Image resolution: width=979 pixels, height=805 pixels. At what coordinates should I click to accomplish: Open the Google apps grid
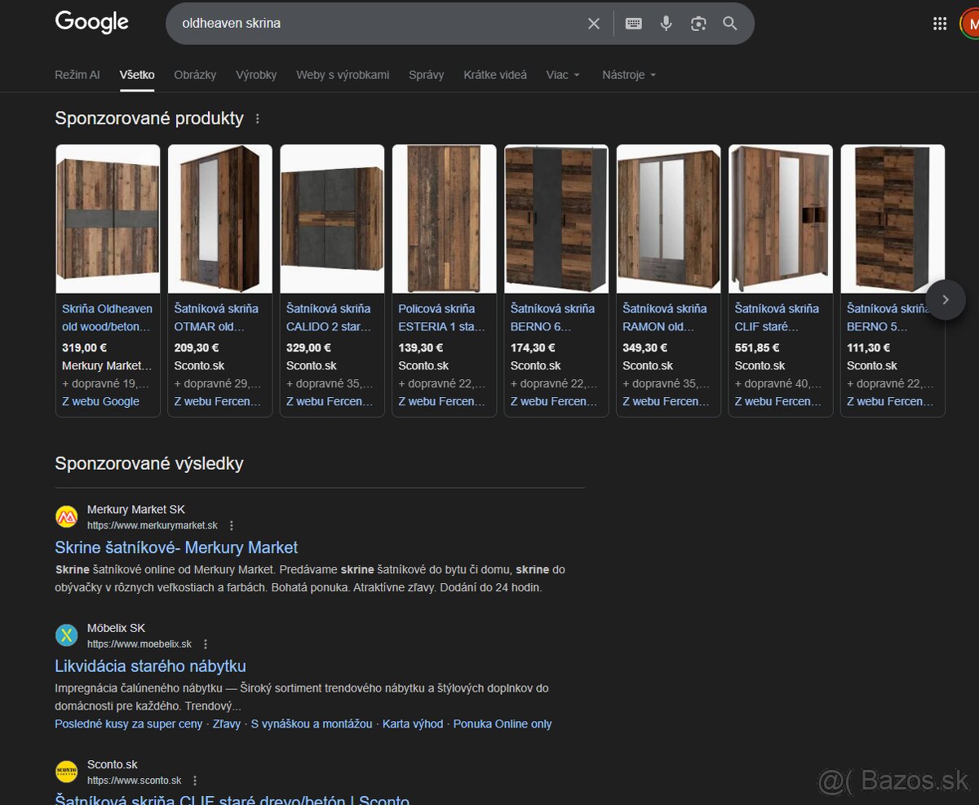tap(939, 24)
